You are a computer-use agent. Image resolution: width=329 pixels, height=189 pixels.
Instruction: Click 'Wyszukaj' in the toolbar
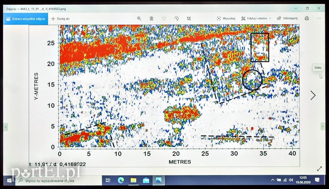click(x=226, y=18)
